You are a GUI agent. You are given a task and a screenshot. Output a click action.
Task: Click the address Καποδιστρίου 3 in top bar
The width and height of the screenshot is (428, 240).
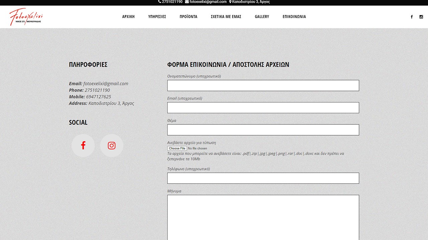249,2
